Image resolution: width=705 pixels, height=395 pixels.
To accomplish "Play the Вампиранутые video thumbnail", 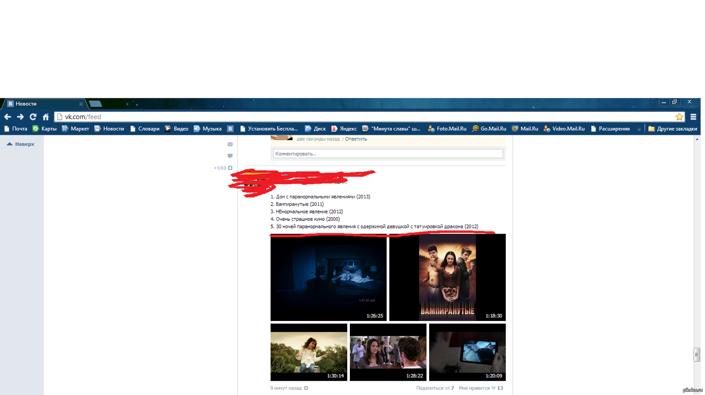I will click(447, 277).
